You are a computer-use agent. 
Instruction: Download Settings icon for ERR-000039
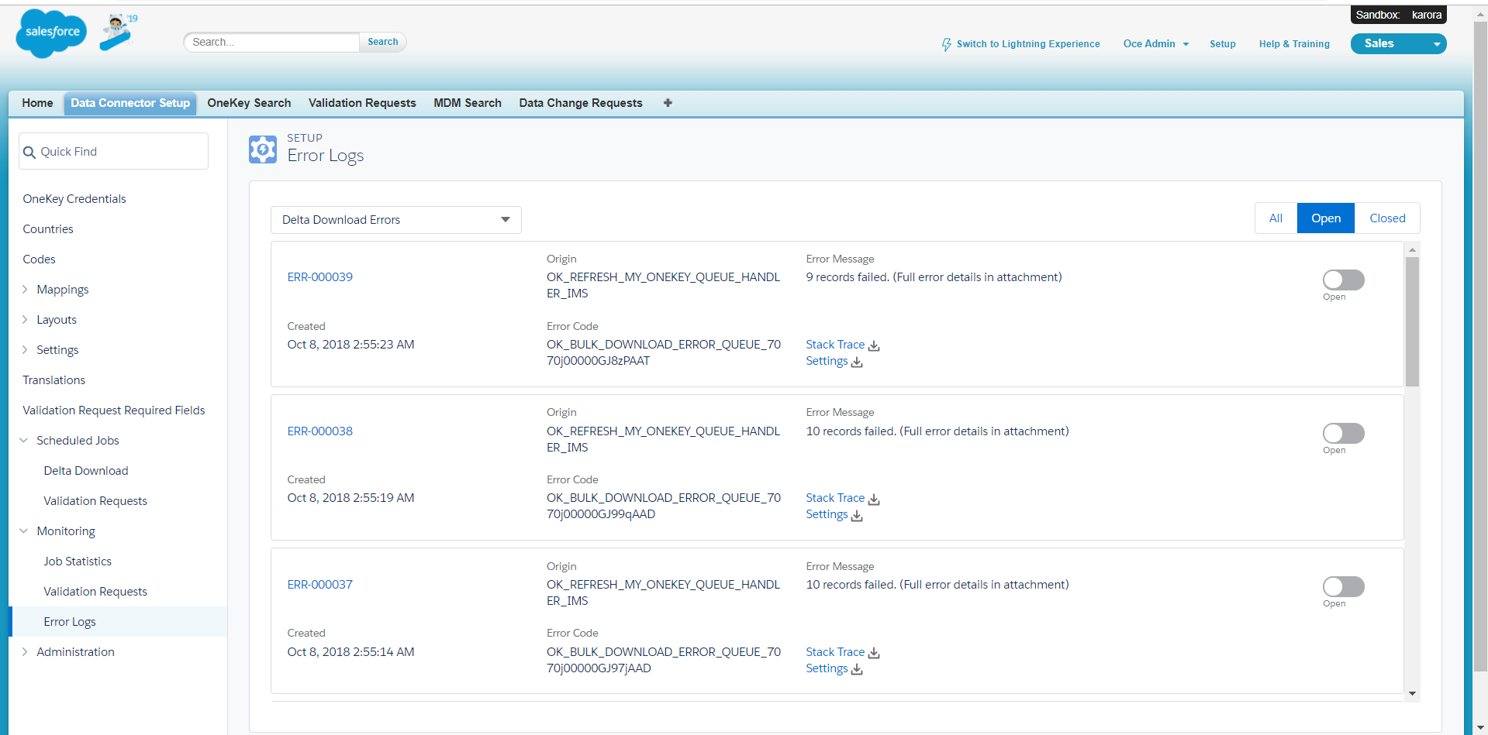[x=857, y=362]
